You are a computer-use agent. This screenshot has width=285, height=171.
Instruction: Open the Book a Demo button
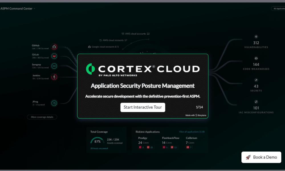[x=261, y=157]
